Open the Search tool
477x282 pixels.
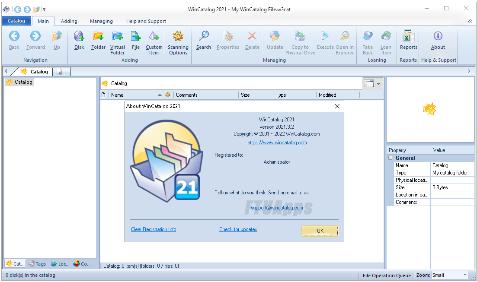tap(204, 40)
